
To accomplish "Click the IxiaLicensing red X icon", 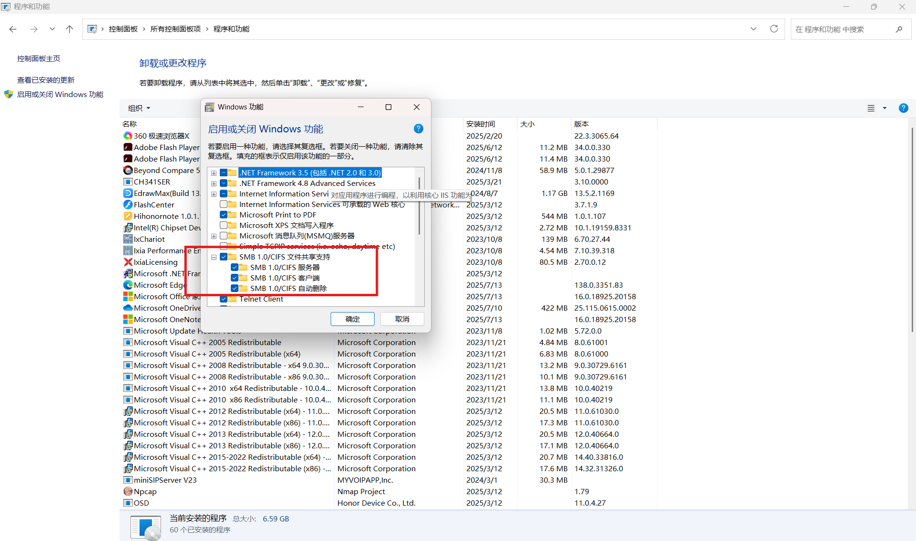I will pyautogui.click(x=128, y=262).
